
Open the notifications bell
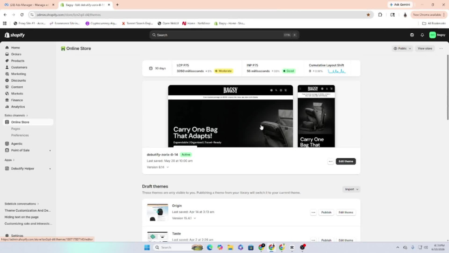(422, 35)
